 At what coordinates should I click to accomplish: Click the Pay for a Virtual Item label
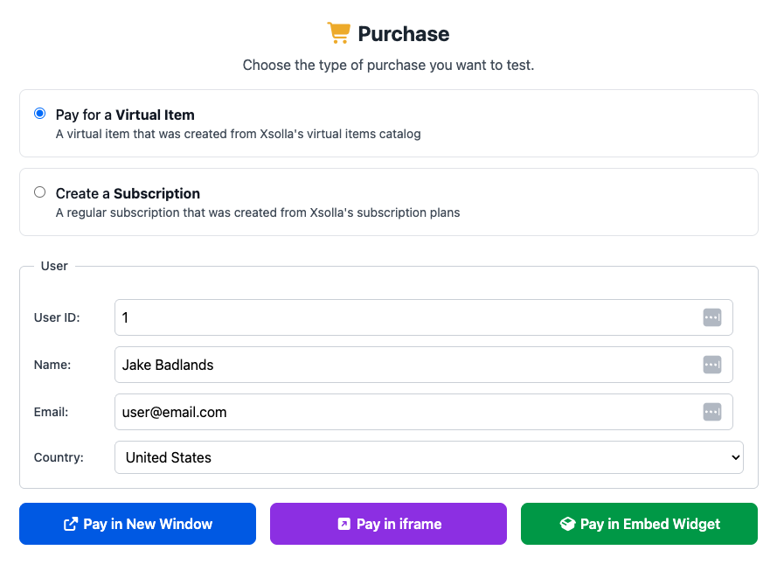click(x=125, y=115)
